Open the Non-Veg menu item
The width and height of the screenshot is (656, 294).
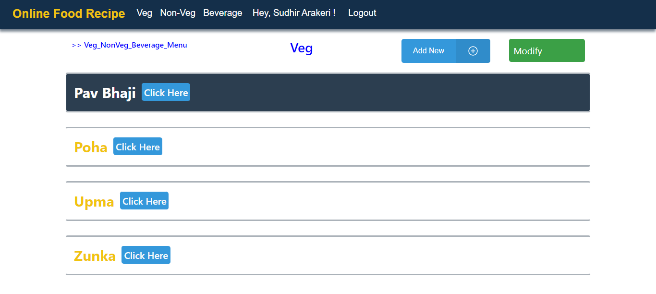pyautogui.click(x=178, y=13)
